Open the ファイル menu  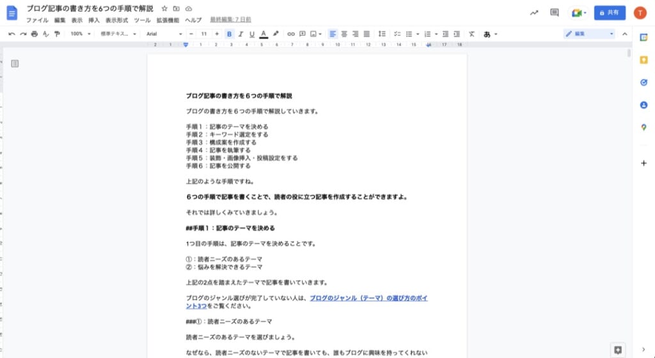click(x=37, y=20)
